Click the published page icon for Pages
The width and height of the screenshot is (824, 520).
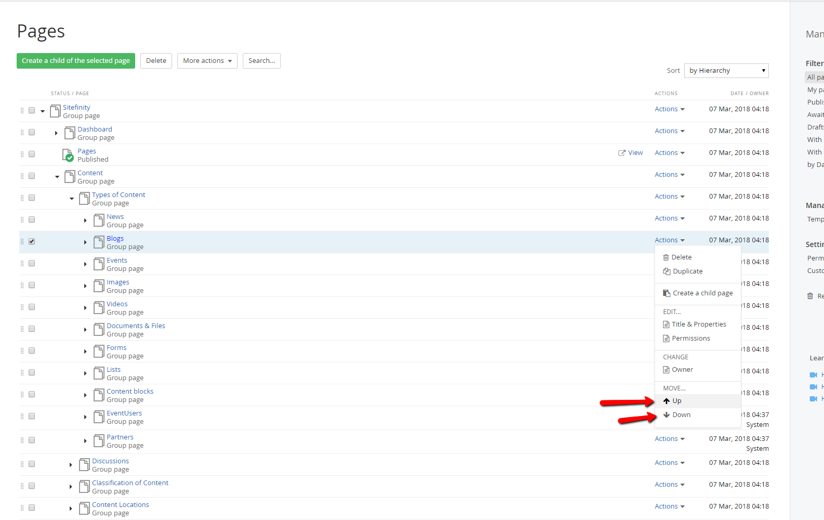tap(68, 155)
